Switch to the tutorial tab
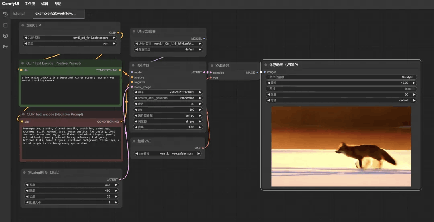Viewport: 434px width, 222px height. [x=18, y=14]
